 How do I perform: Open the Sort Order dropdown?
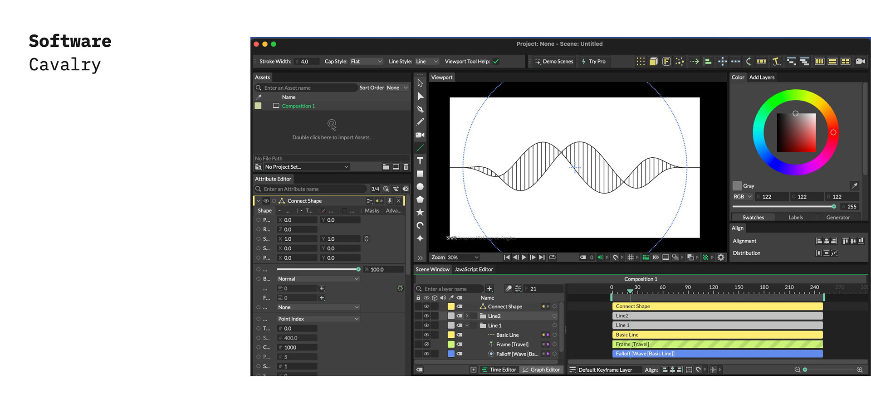(397, 88)
